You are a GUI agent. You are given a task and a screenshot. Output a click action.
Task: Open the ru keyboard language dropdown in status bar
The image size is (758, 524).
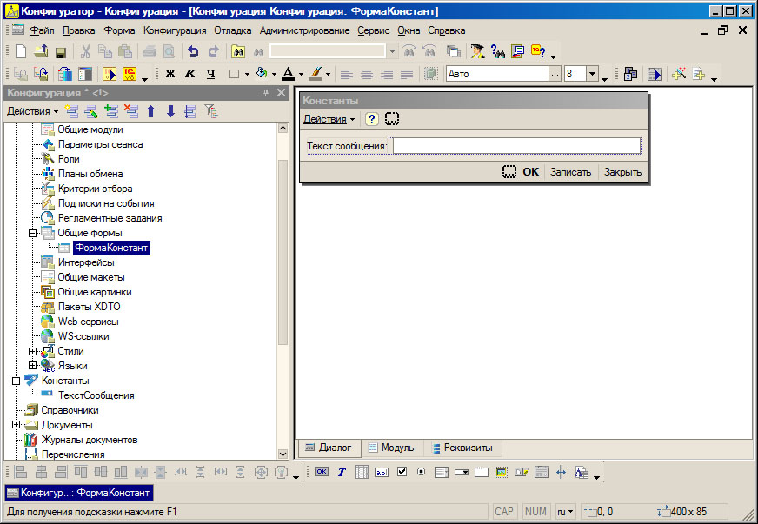pos(565,512)
